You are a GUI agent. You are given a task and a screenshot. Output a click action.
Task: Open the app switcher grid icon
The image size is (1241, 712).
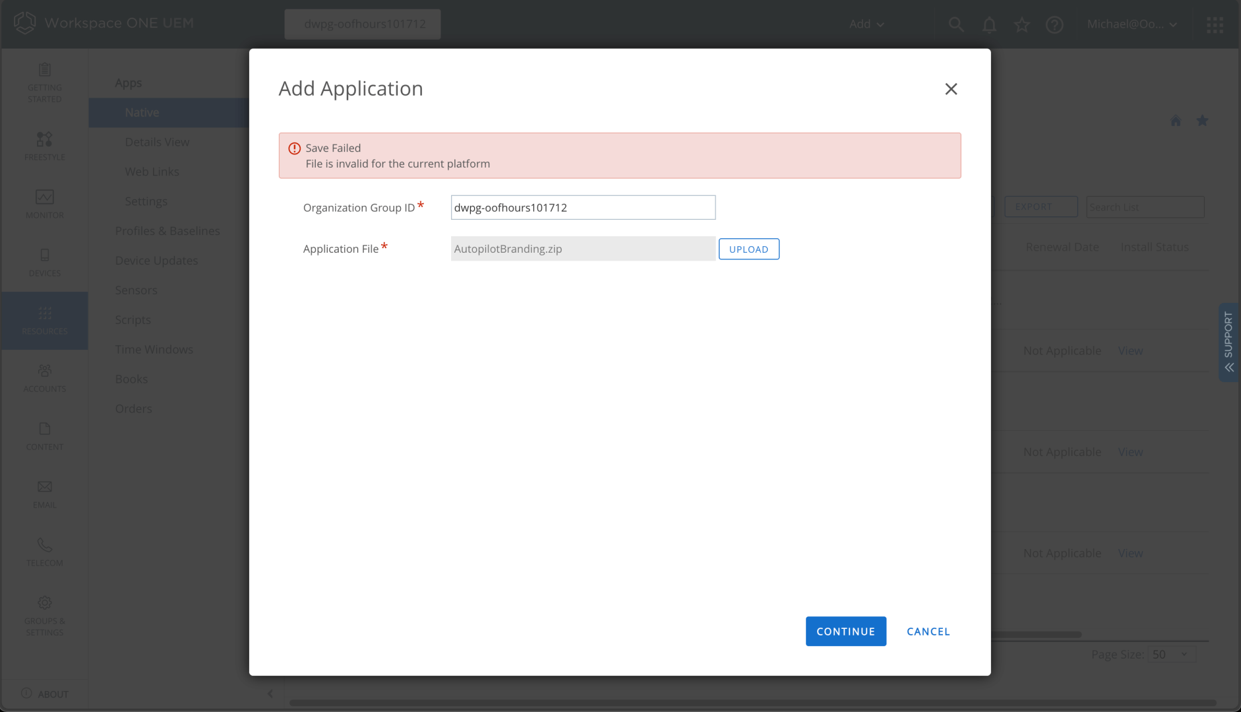tap(1214, 24)
